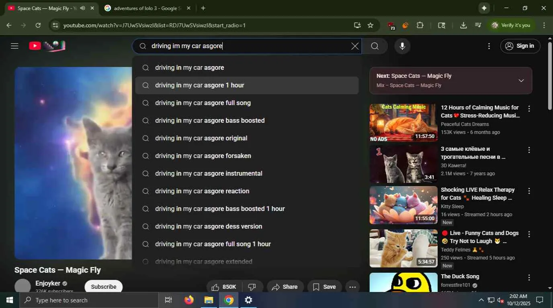
Task: Choose suggestion 'asgore full song'
Action: pyautogui.click(x=247, y=103)
